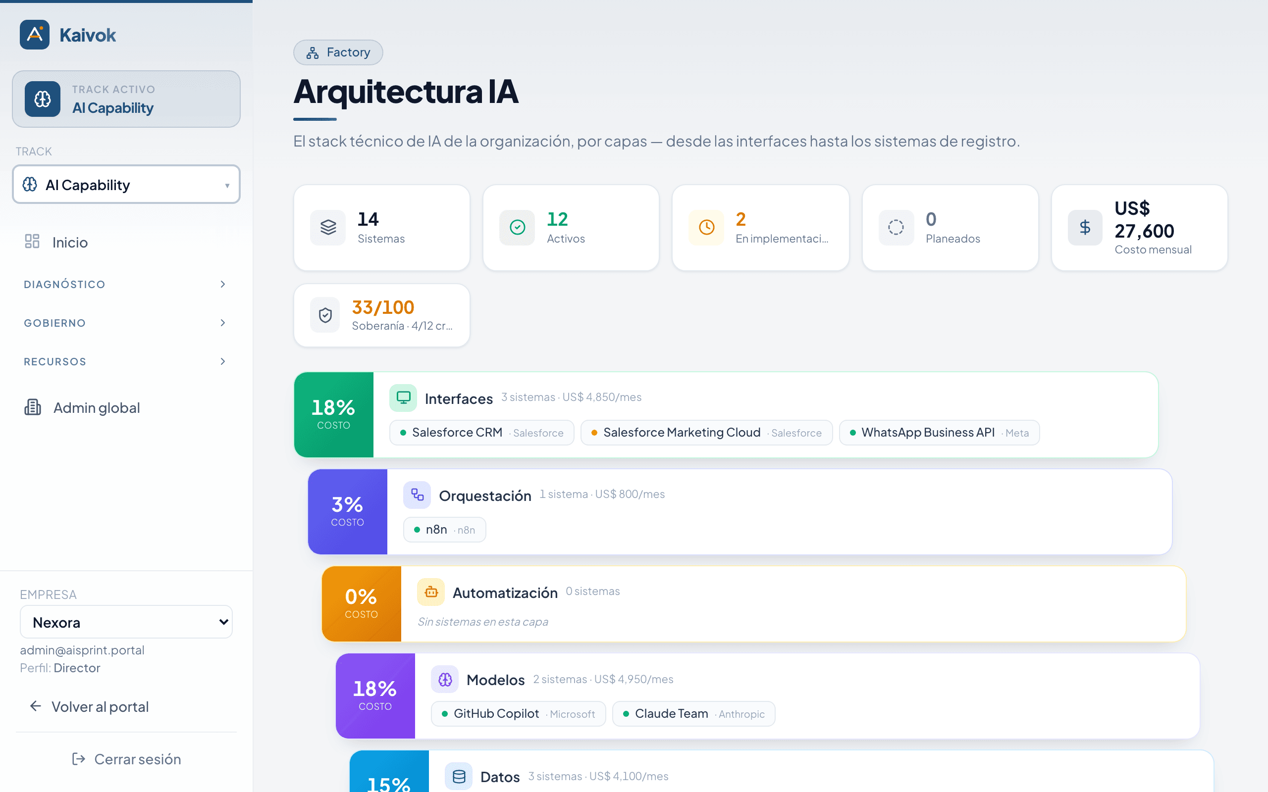Click the shield icon on Soberanía card
1268x792 pixels.
[x=325, y=315]
